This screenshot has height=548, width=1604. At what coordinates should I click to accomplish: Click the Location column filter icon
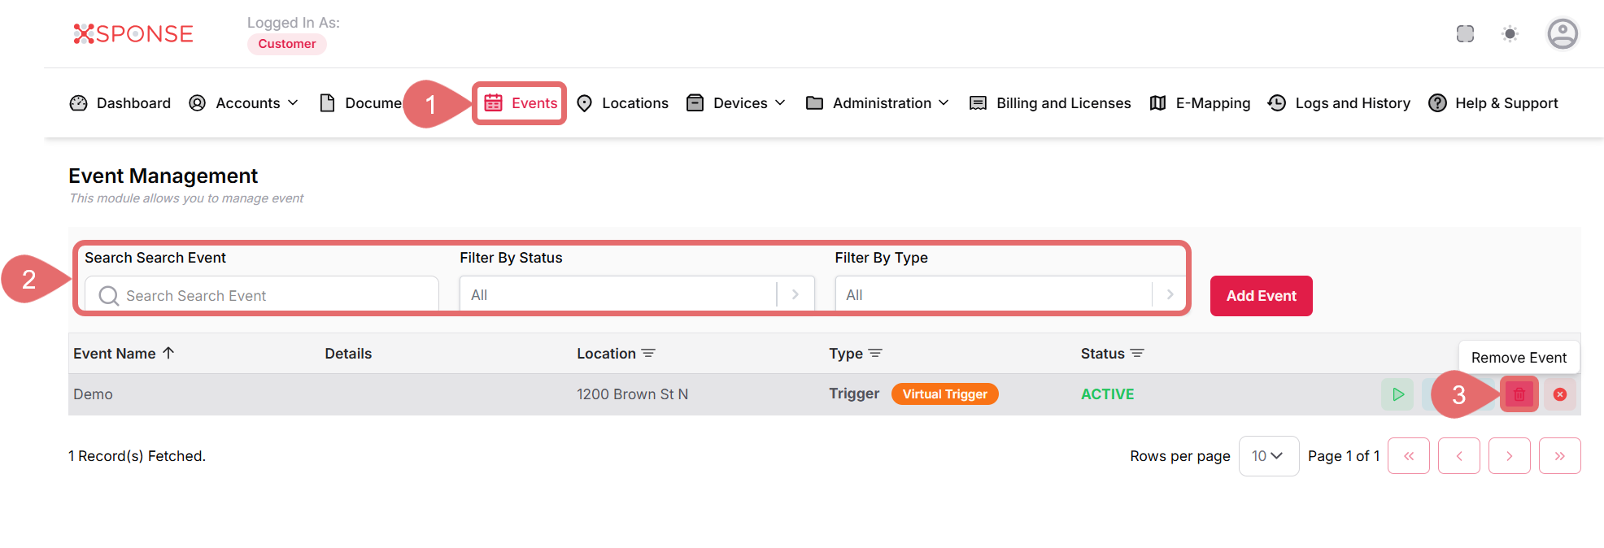coord(648,354)
